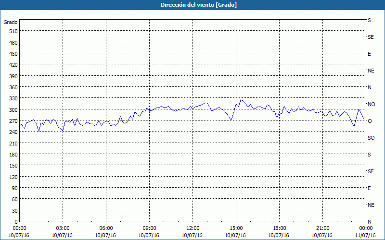
Task: Select the y-axis value '240'
Action: click(13, 132)
